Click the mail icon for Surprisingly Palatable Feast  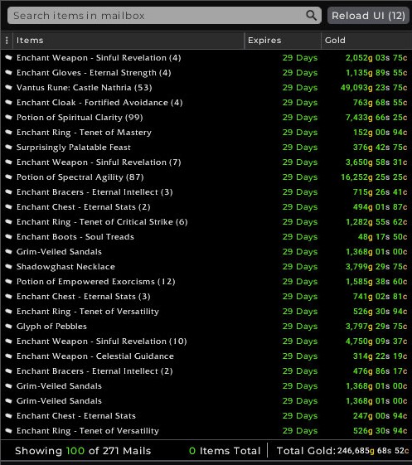coord(8,147)
